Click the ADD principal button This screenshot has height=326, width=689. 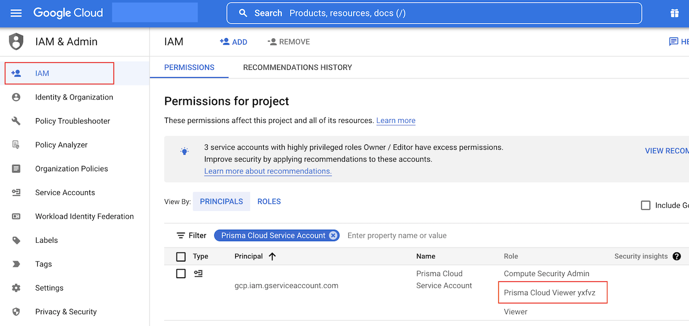point(234,42)
